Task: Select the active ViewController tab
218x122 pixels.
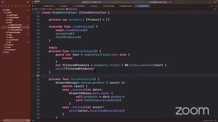Action: click(x=142, y=6)
